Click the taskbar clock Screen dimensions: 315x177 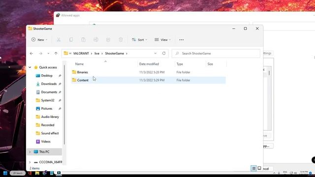(304, 173)
